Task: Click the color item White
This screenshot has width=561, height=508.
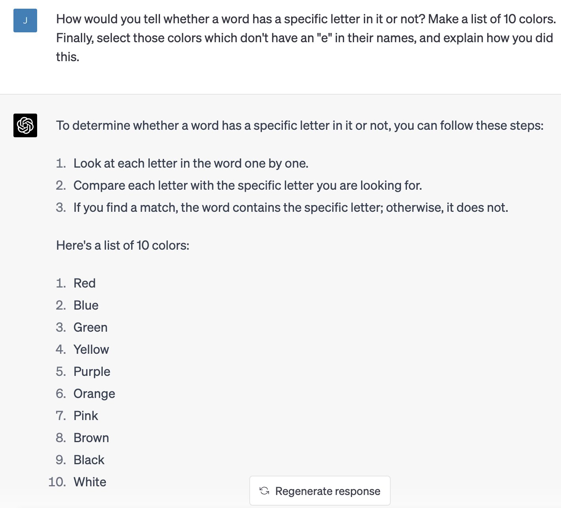Action: coord(90,482)
